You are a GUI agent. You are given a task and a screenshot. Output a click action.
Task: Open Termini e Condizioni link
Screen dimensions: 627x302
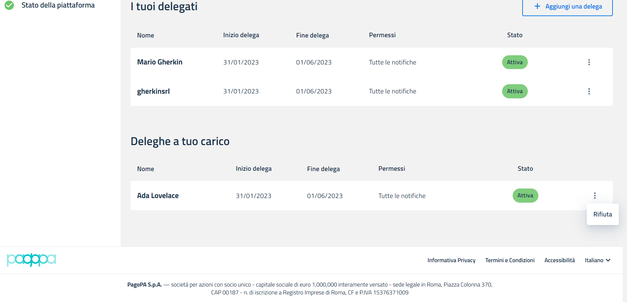pyautogui.click(x=510, y=260)
